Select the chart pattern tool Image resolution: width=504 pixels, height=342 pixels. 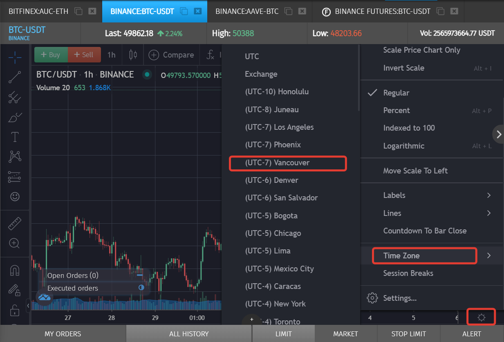click(15, 156)
